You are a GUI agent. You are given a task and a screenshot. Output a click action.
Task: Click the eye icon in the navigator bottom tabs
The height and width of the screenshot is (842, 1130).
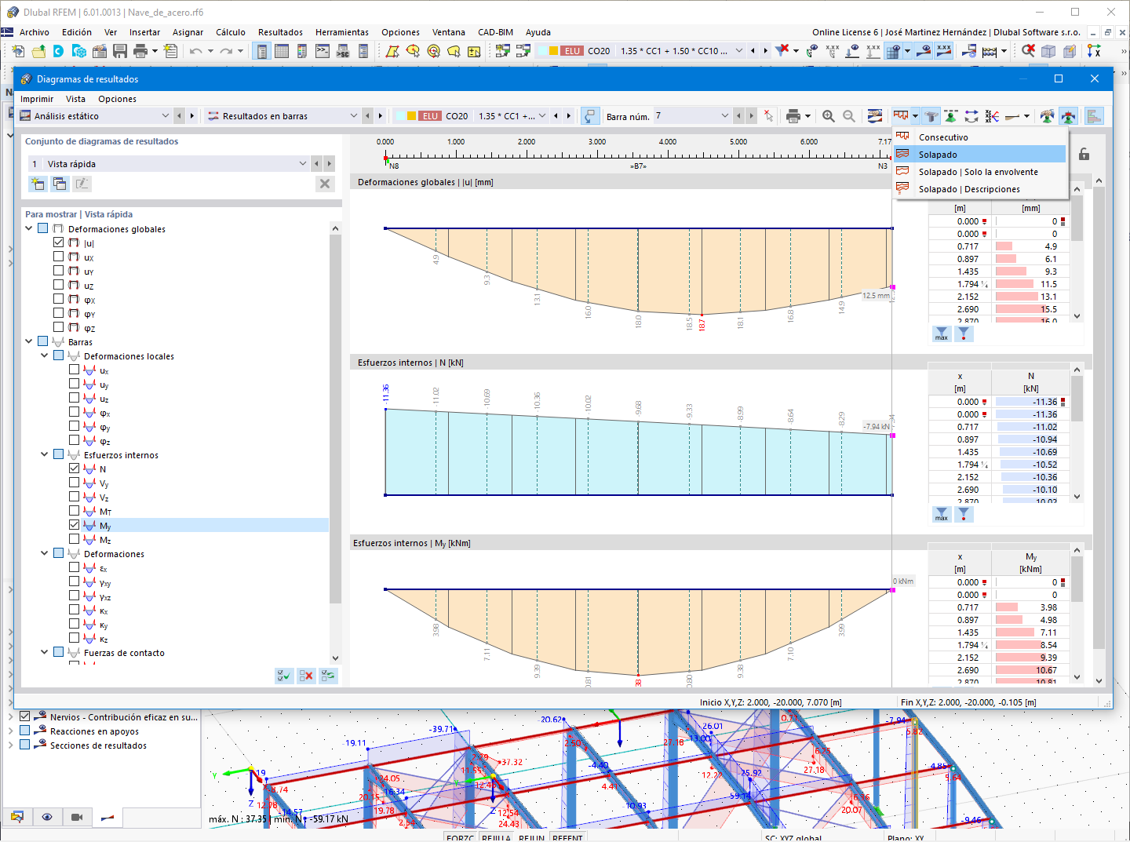coord(47,817)
